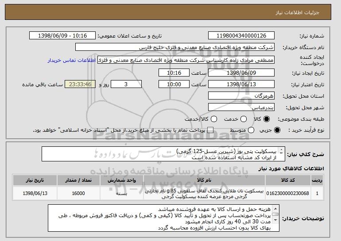Click the جزئیات اطلاعات نیاز header title
Screen dimensions: 341x241
297,12
